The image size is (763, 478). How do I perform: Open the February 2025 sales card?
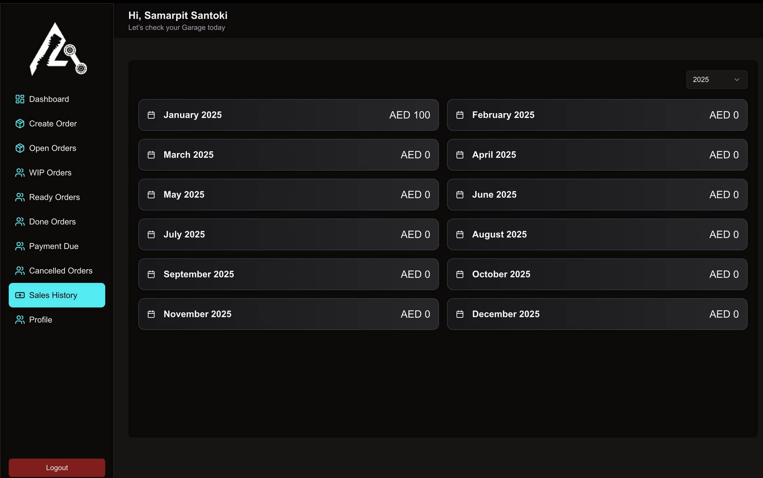(x=597, y=115)
